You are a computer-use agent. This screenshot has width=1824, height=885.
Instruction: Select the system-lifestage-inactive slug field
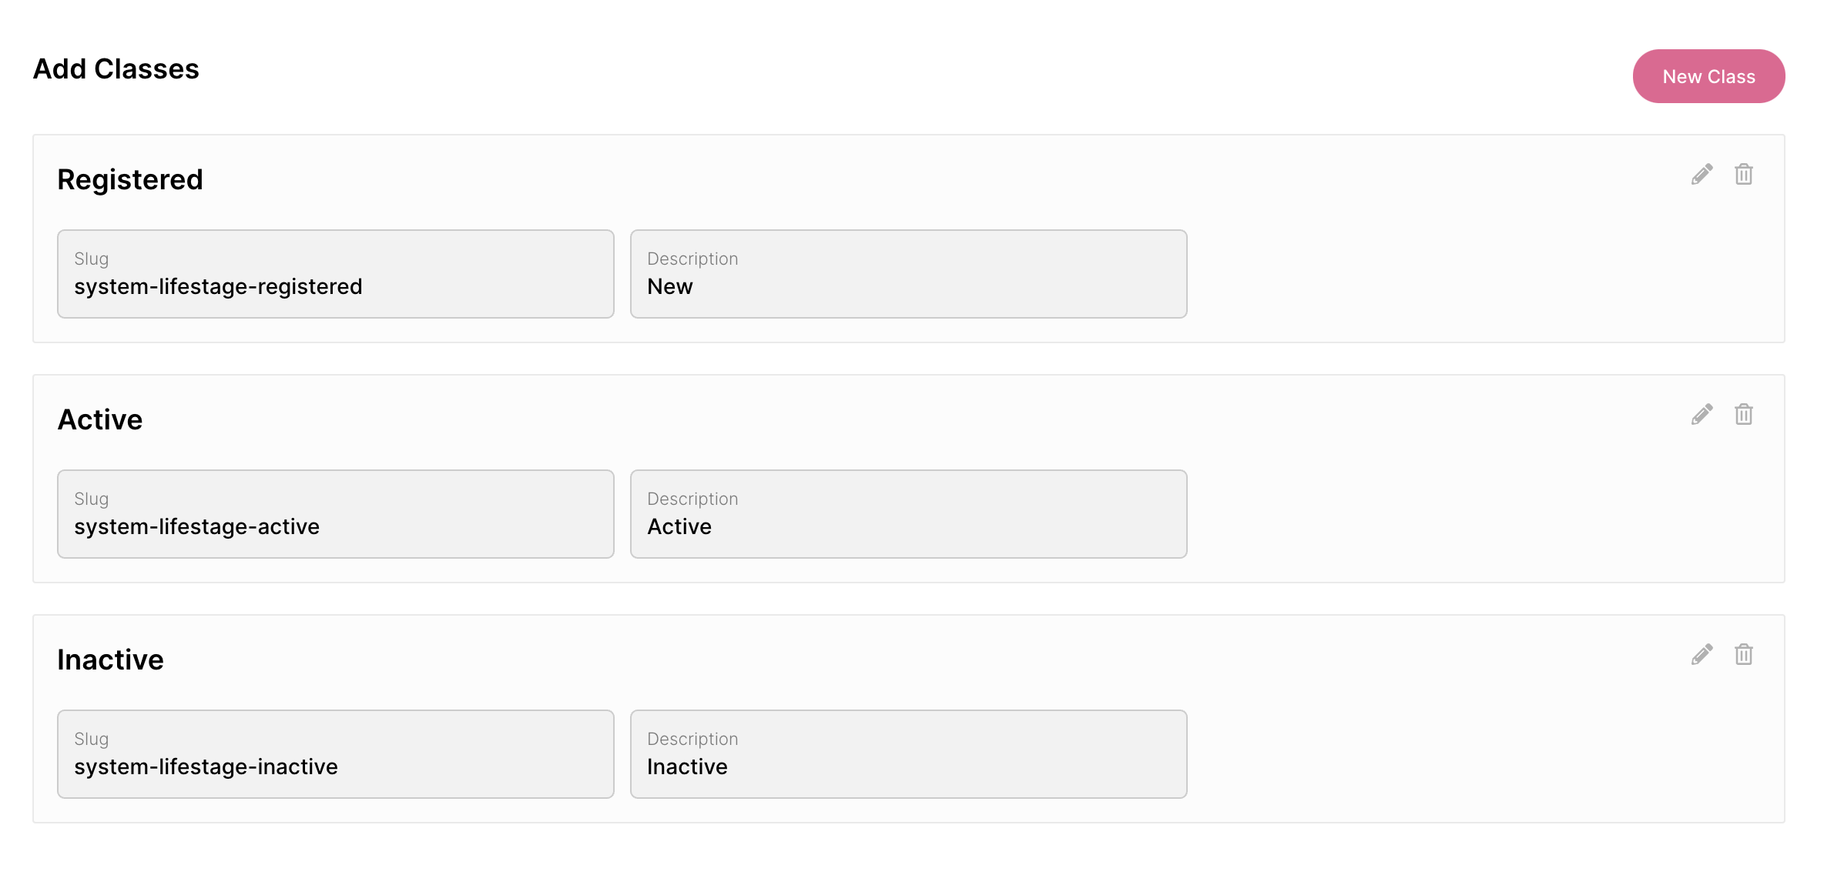[336, 754]
